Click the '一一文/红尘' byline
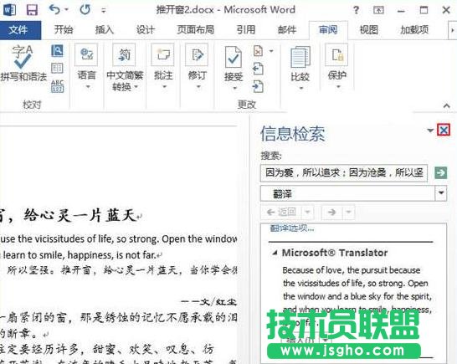457x364 pixels. tap(208, 302)
